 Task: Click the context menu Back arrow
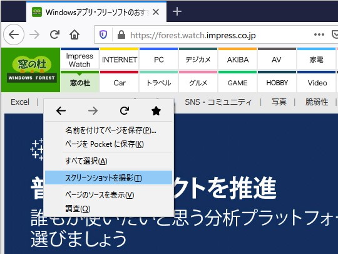pyautogui.click(x=61, y=111)
